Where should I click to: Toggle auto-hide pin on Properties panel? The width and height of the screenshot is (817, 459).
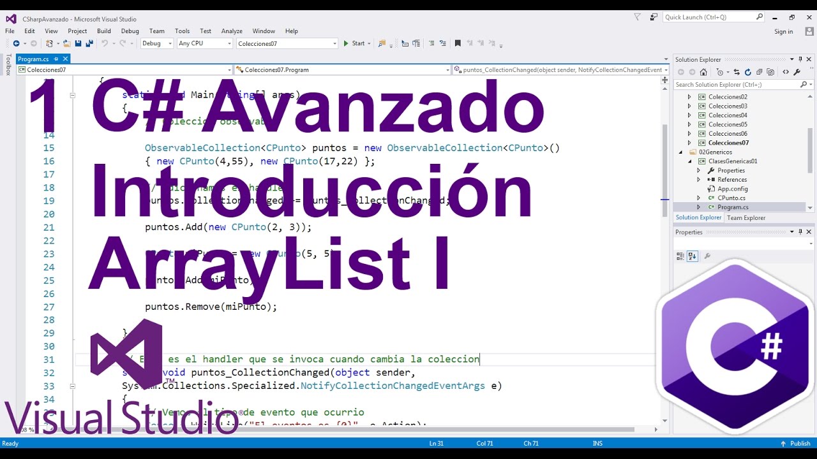click(800, 232)
